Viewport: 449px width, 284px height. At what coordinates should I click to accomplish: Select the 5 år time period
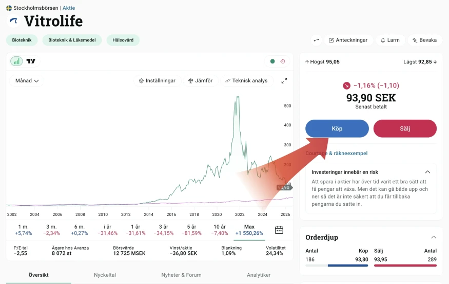191,230
